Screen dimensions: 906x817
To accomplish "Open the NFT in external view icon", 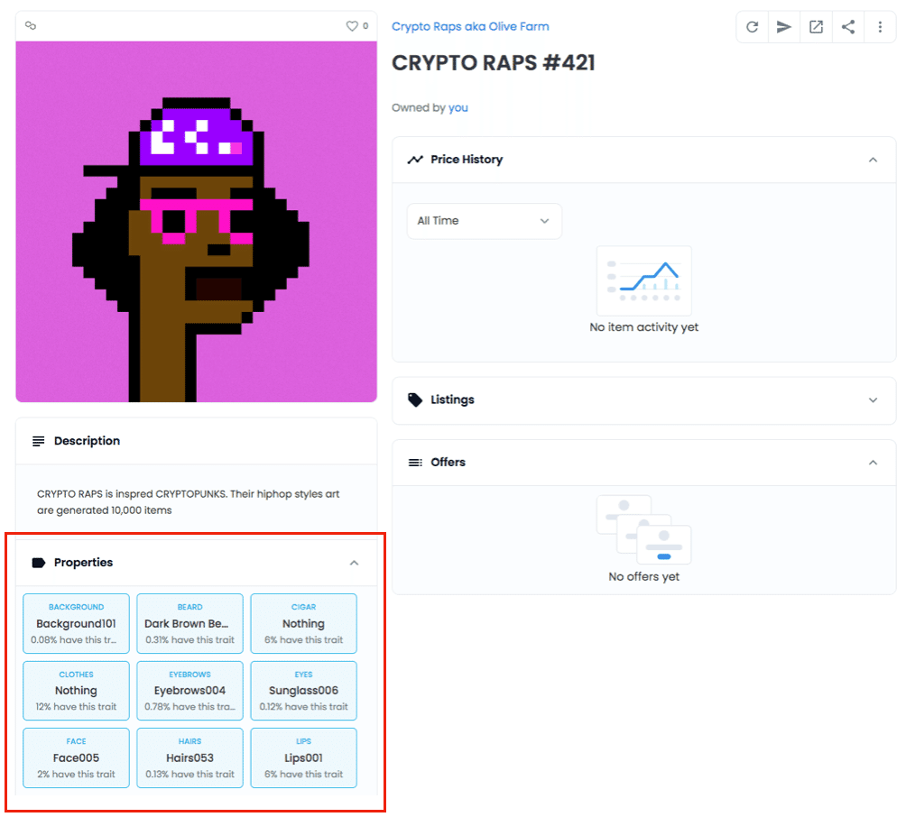I will pyautogui.click(x=816, y=26).
